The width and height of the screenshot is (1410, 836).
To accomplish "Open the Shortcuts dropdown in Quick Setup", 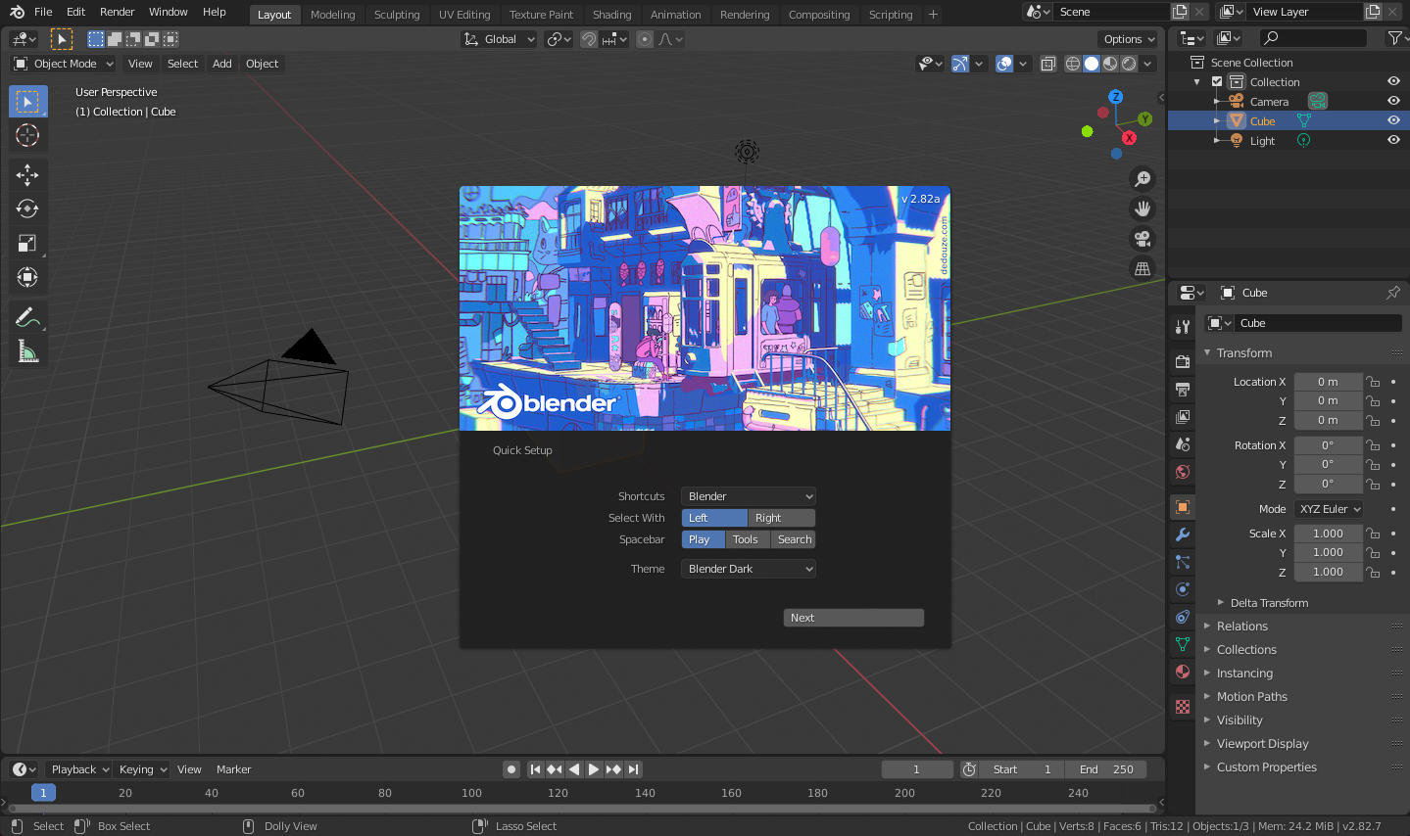I will (748, 495).
